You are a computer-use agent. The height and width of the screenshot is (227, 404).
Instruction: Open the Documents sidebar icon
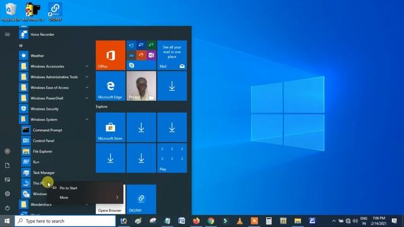tap(8, 165)
